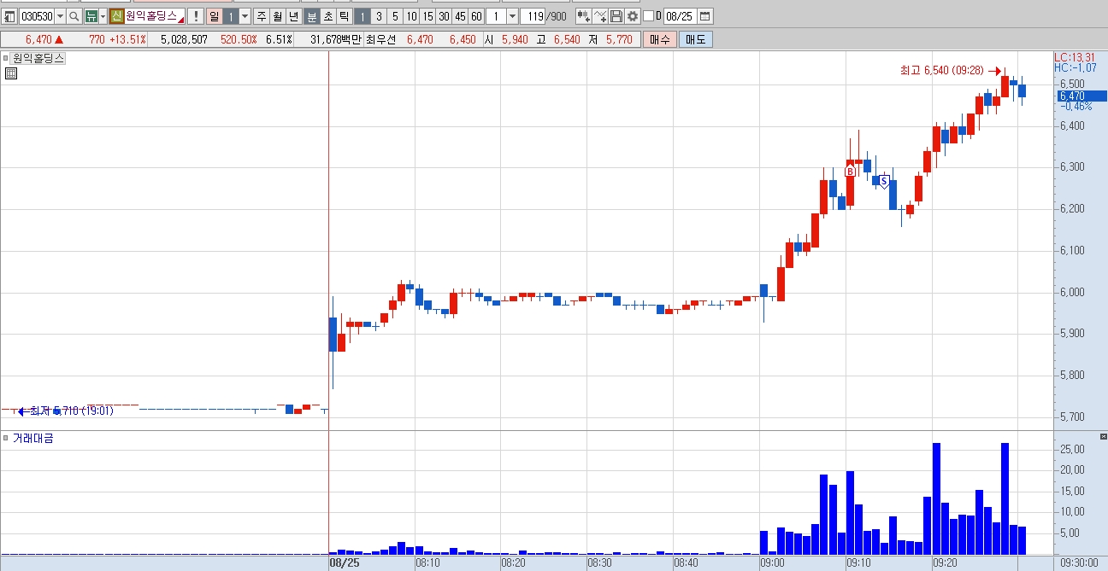Open the 뉴 green dropdown arrow
The height and width of the screenshot is (571, 1108).
tap(103, 16)
